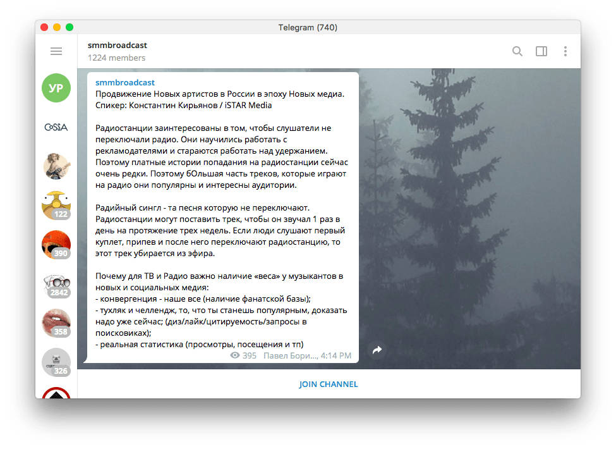Viewport: 616px width, 449px height.
Task: Open smmbroadcast sender name link in message
Action: [125, 83]
